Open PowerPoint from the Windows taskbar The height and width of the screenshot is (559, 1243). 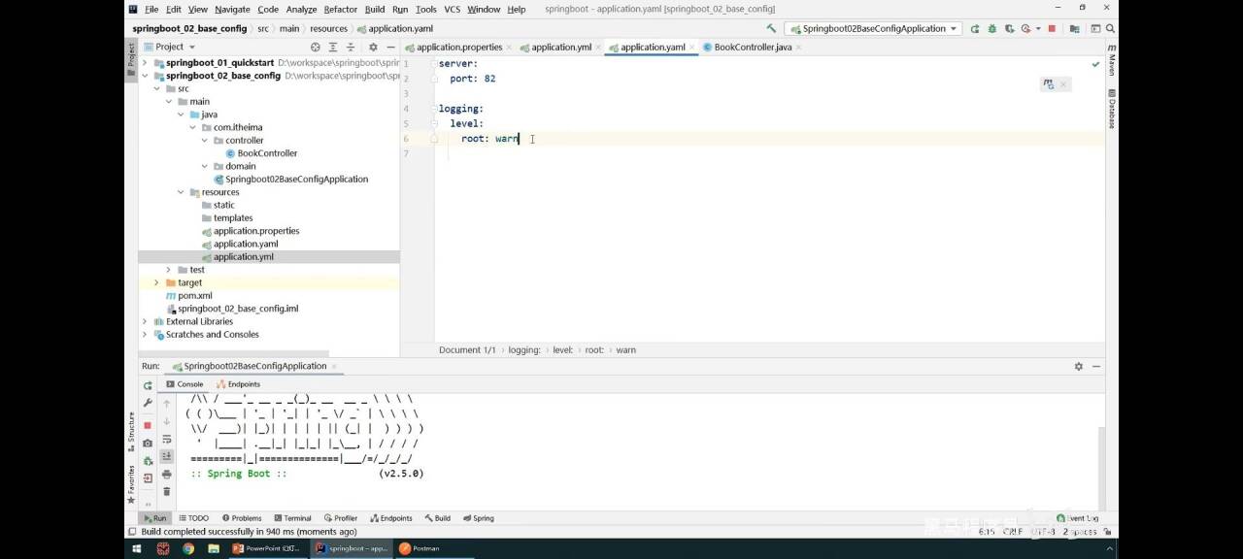tap(268, 548)
